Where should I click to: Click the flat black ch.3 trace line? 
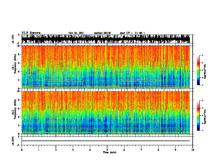[105, 141]
